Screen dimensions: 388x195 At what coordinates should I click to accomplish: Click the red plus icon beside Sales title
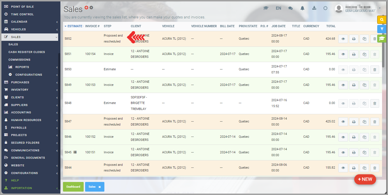[87, 8]
